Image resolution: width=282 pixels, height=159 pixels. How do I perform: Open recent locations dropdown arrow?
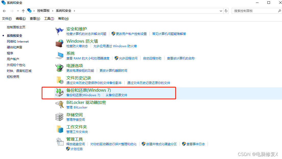(18, 11)
